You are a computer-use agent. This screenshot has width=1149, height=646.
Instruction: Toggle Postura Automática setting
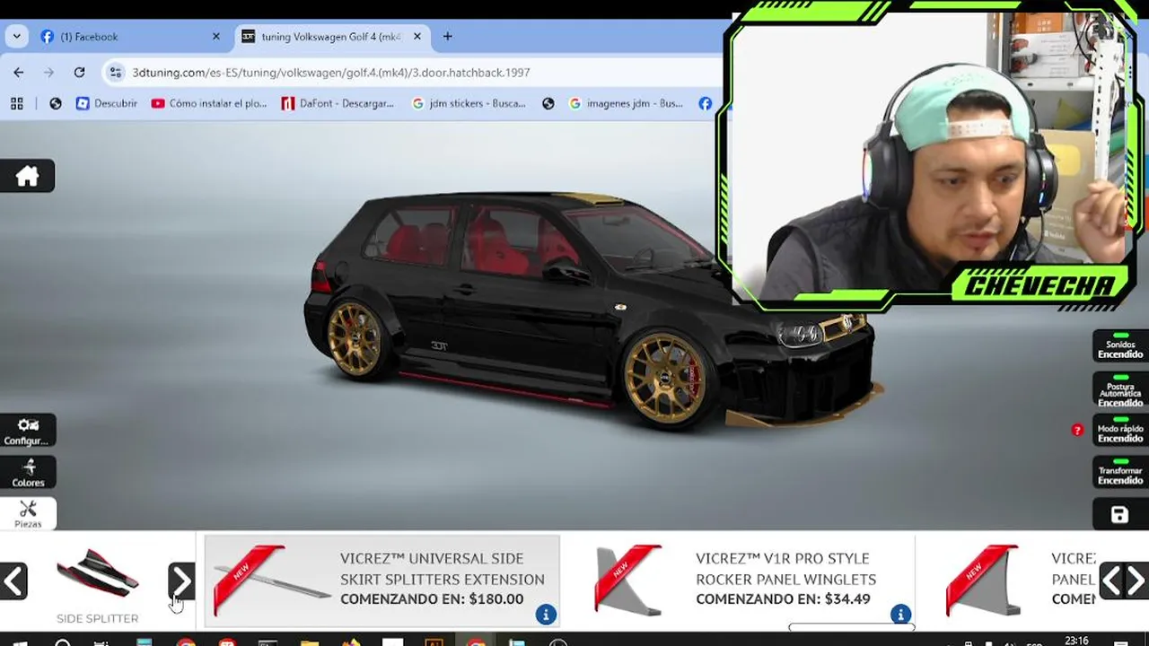click(1120, 390)
